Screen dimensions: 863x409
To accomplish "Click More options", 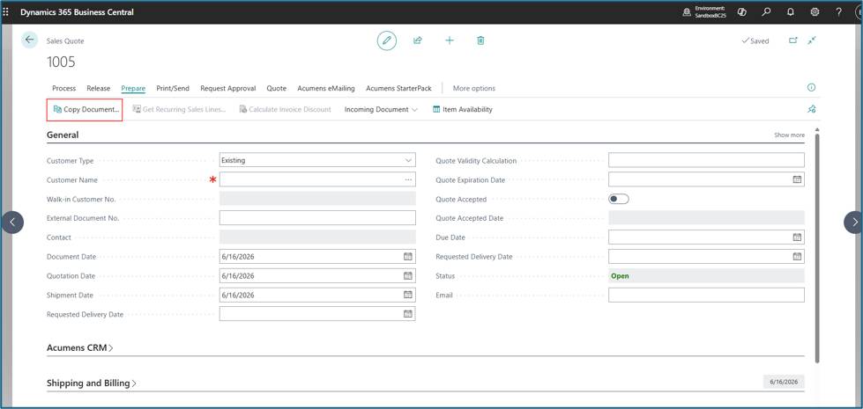I will pos(474,88).
